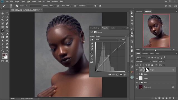Show the D&B1 group layer

pos(137,74)
